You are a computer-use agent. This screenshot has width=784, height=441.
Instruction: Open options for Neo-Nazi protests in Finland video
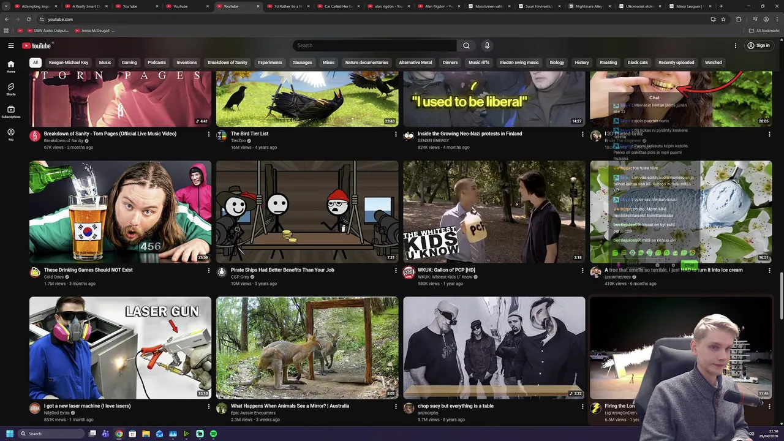[x=582, y=134]
